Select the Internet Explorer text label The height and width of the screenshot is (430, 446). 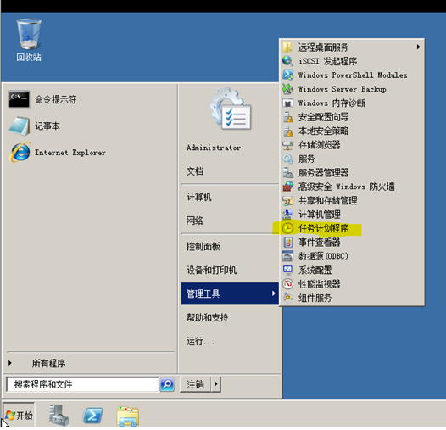click(x=70, y=153)
